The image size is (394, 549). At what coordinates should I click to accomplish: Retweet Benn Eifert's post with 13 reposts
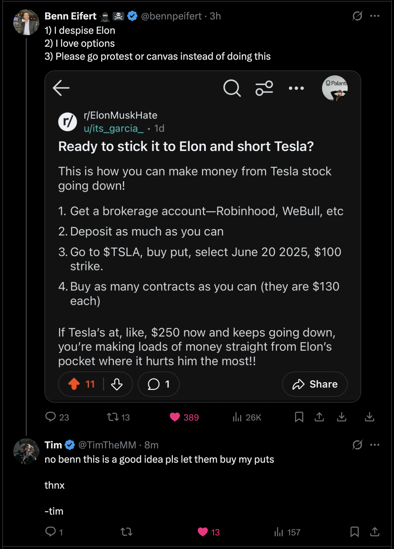pos(113,417)
